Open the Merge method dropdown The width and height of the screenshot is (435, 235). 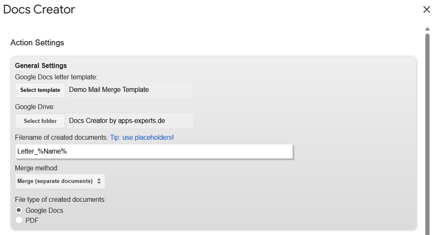pyautogui.click(x=60, y=181)
